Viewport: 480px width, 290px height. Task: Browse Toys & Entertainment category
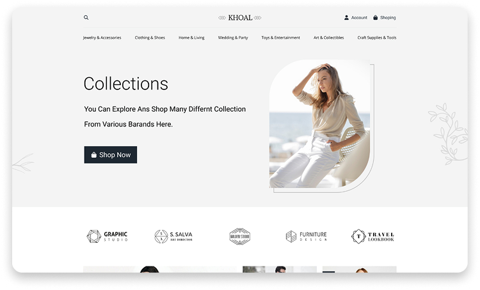click(x=280, y=38)
